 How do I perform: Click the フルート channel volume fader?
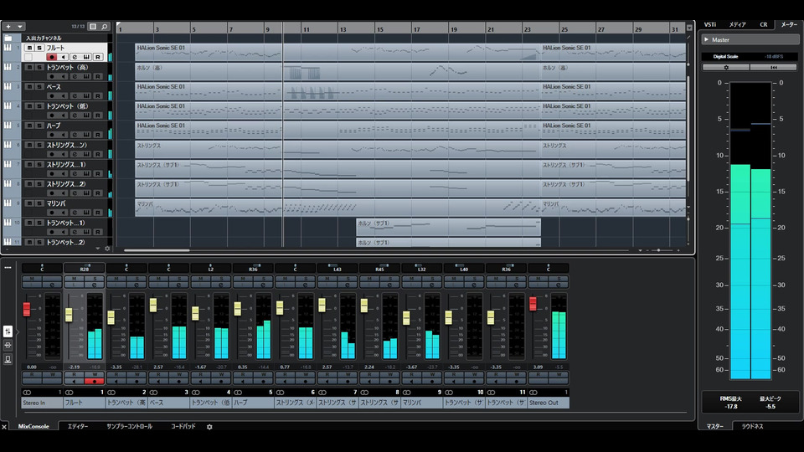click(x=70, y=313)
